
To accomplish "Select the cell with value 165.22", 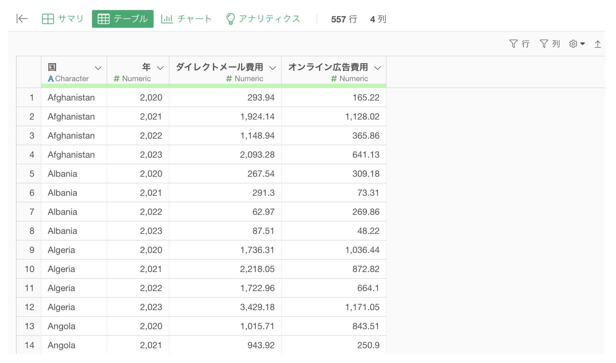I will 334,97.
